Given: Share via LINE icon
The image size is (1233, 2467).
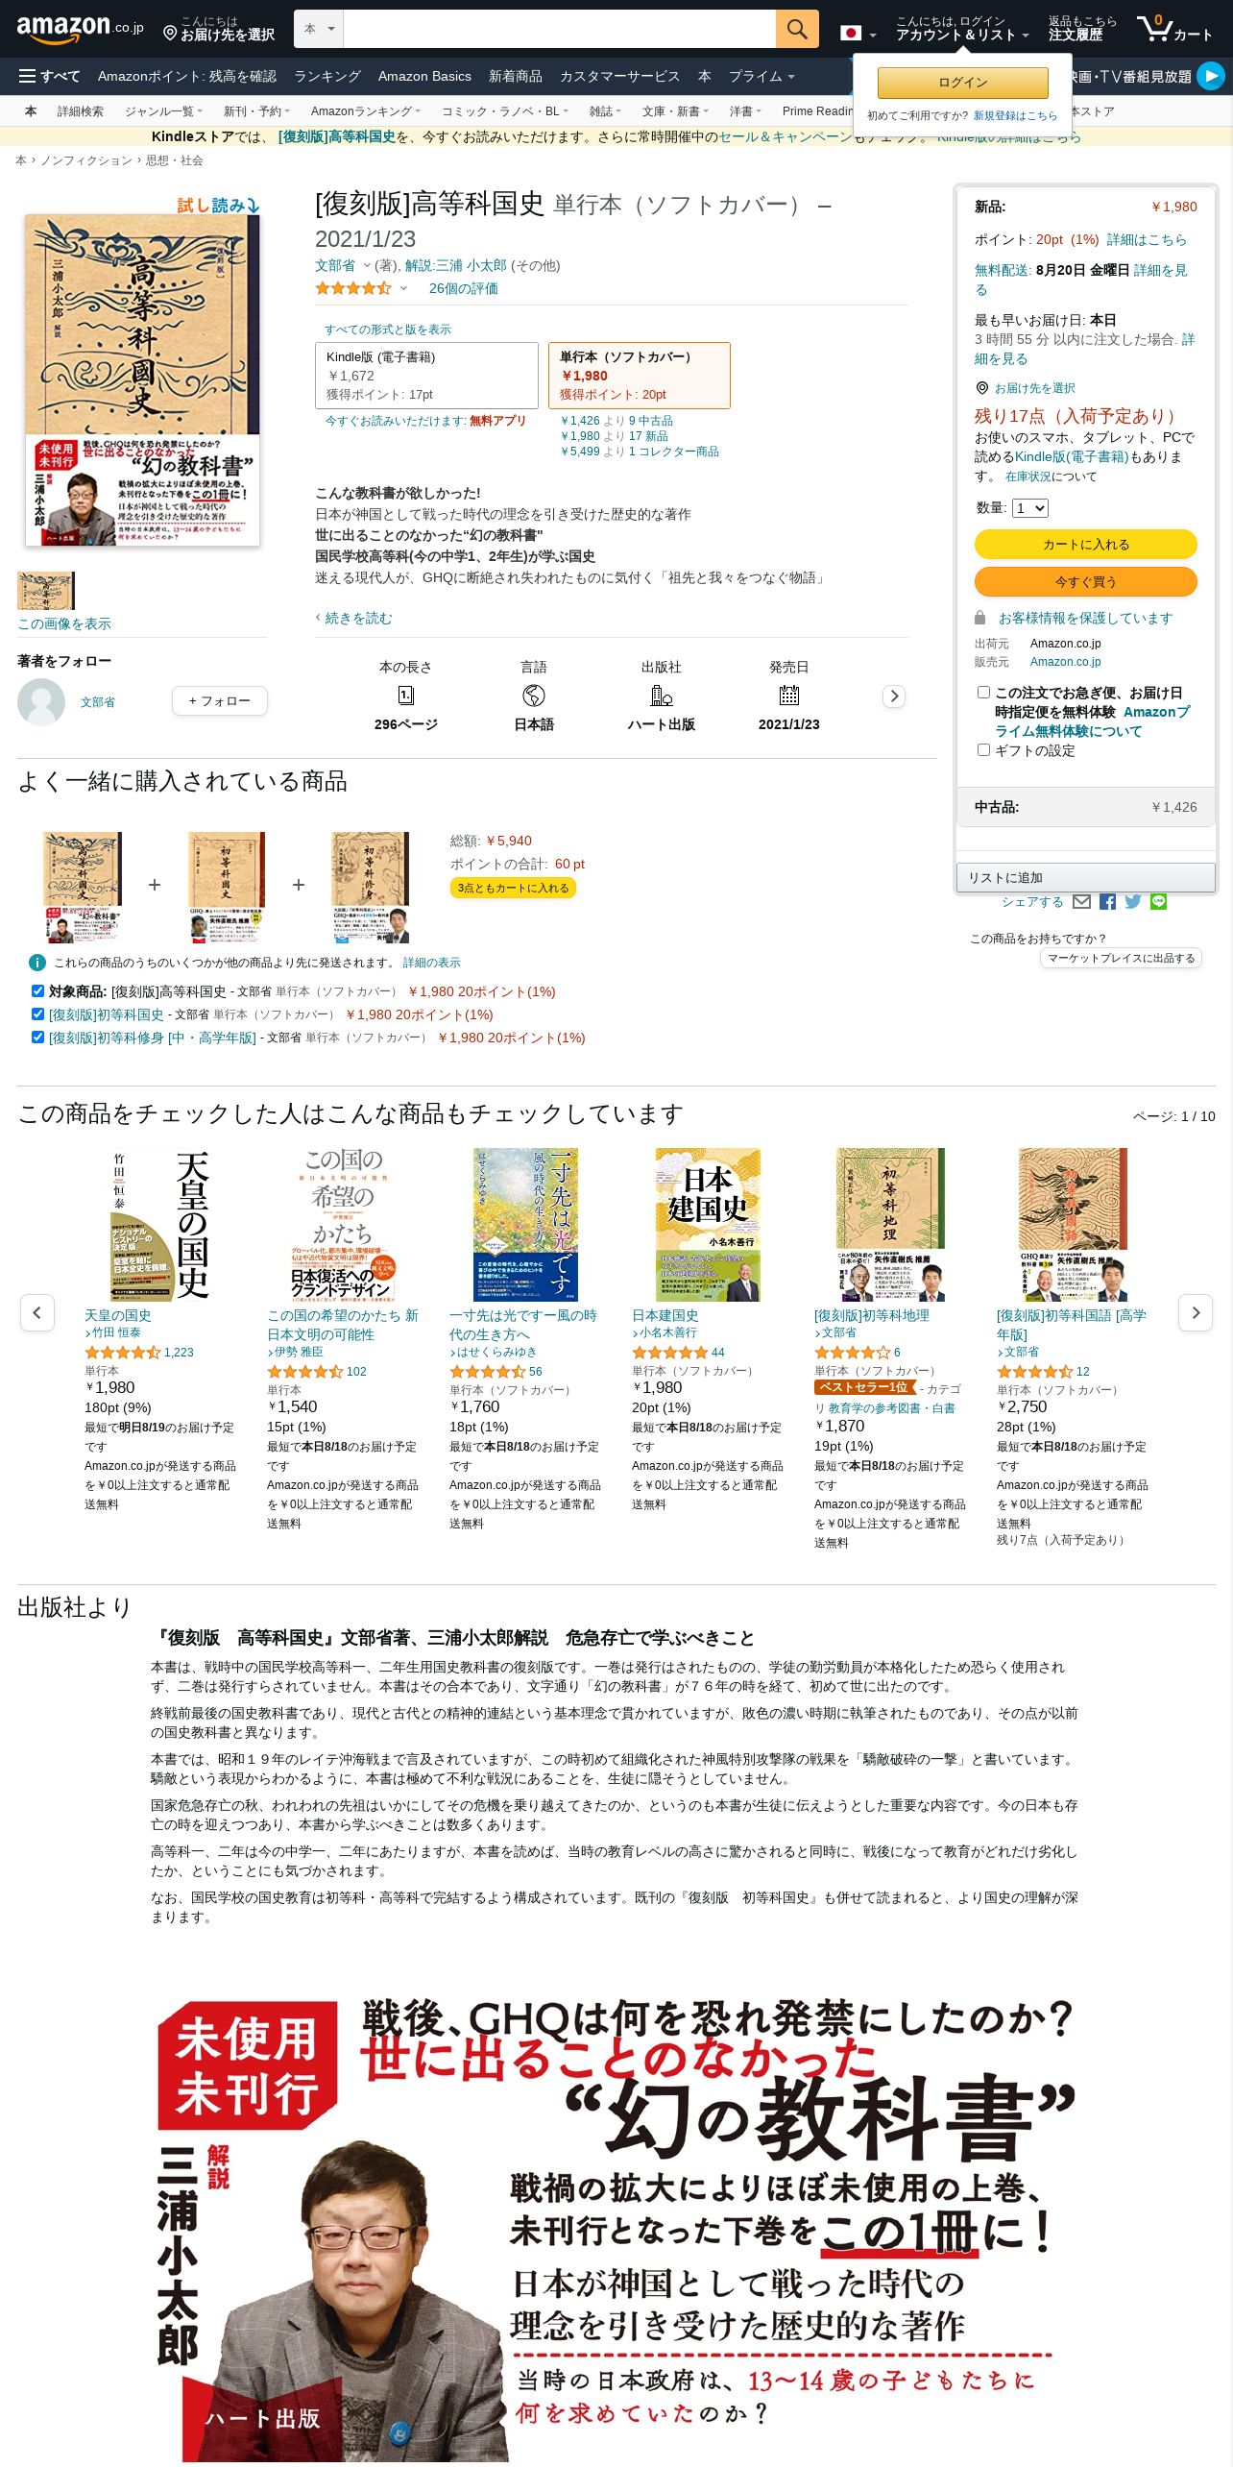Looking at the screenshot, I should click(1158, 901).
